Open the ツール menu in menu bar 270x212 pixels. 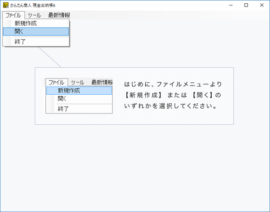coord(35,15)
